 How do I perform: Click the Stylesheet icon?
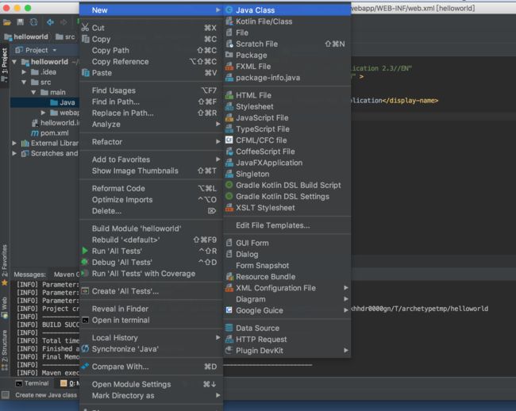229,106
